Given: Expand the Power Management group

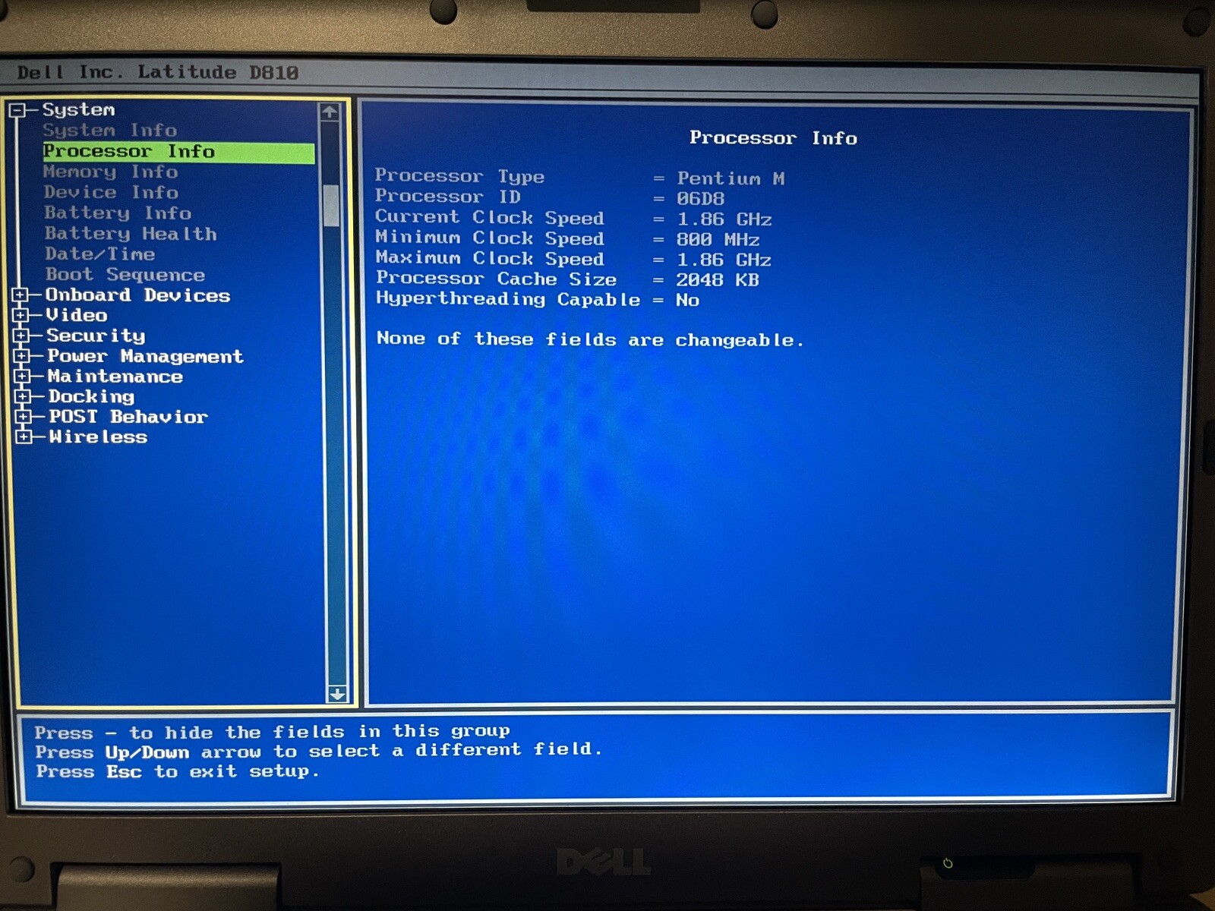Looking at the screenshot, I should pyautogui.click(x=21, y=355).
